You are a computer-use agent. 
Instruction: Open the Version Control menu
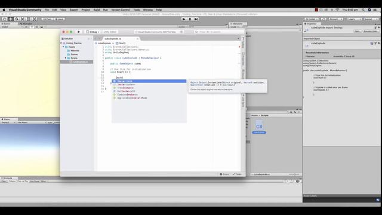pos(121,10)
